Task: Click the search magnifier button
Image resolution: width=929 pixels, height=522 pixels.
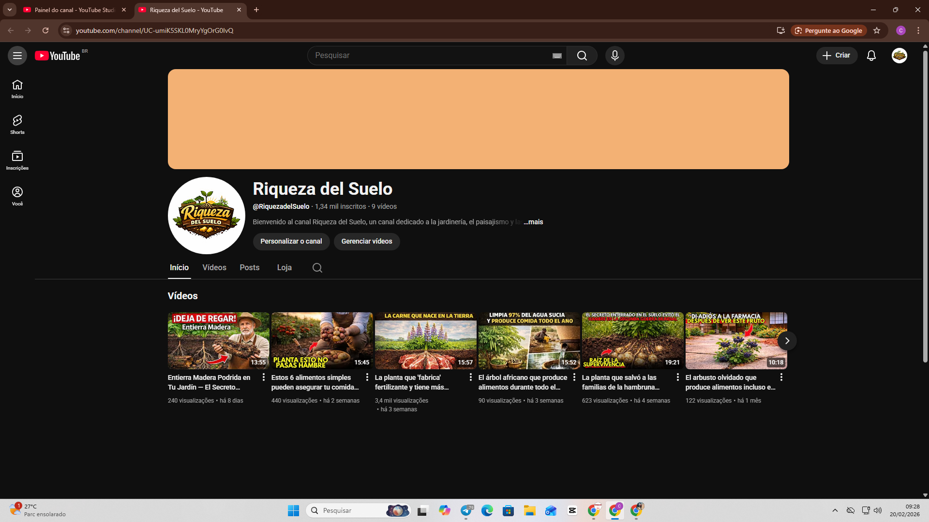Action: point(582,56)
